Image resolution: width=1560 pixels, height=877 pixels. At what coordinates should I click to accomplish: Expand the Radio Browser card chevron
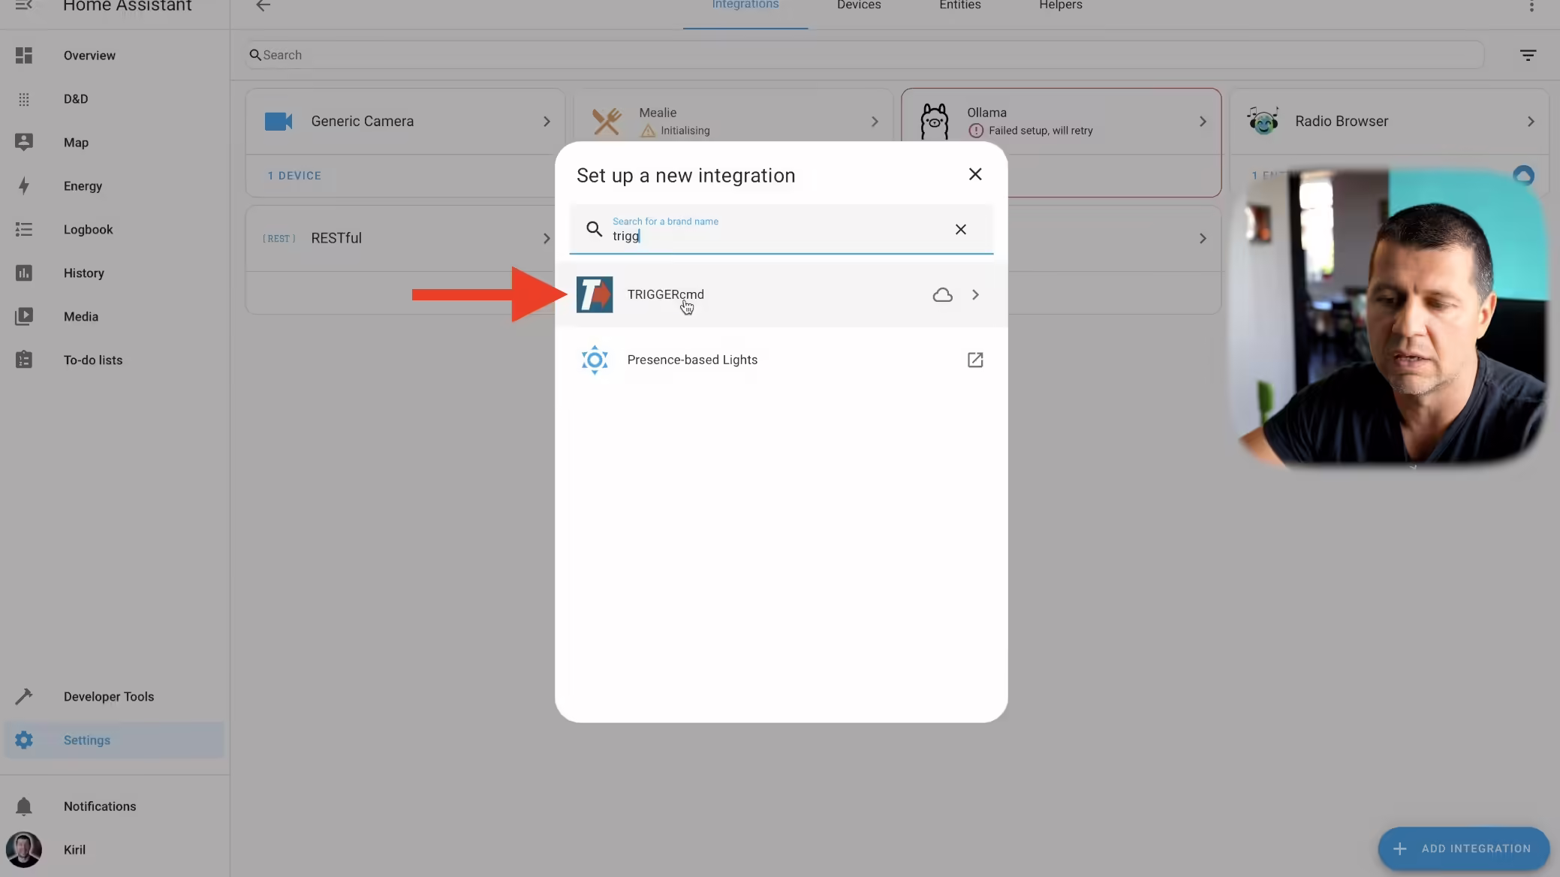1531,122
